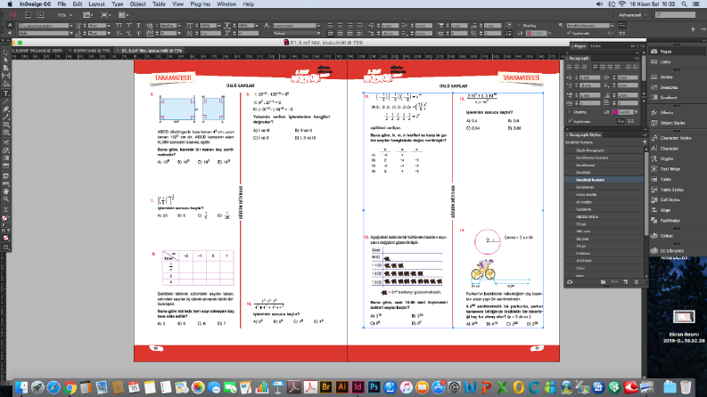707x397 pixels.
Task: Apply the SoruNormal Numara paragraph style
Action: pyautogui.click(x=604, y=158)
